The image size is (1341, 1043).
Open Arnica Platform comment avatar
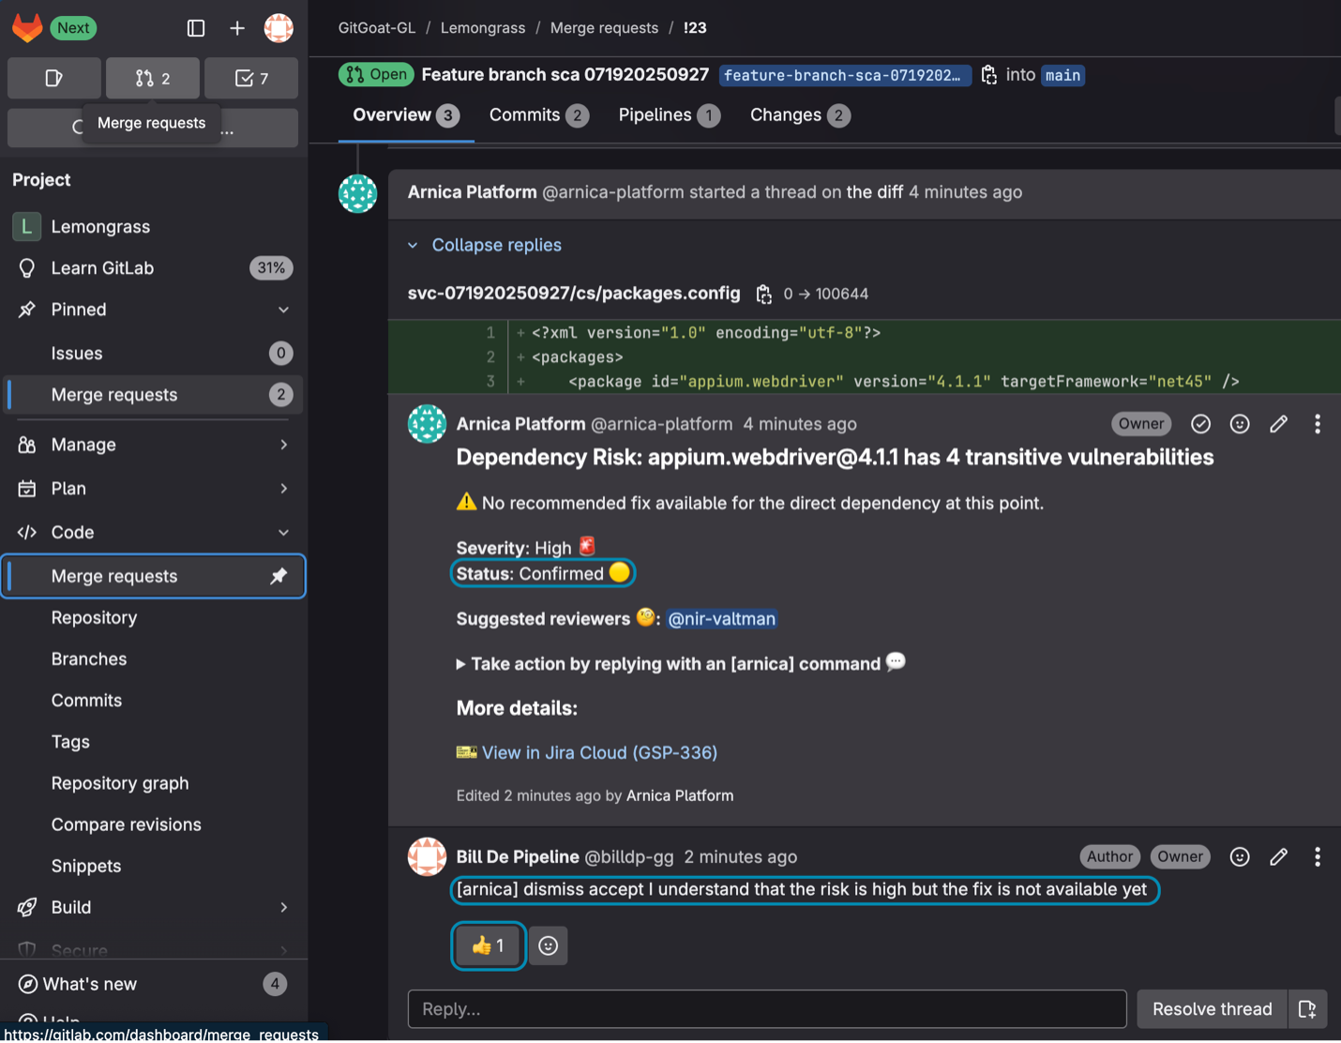(427, 424)
